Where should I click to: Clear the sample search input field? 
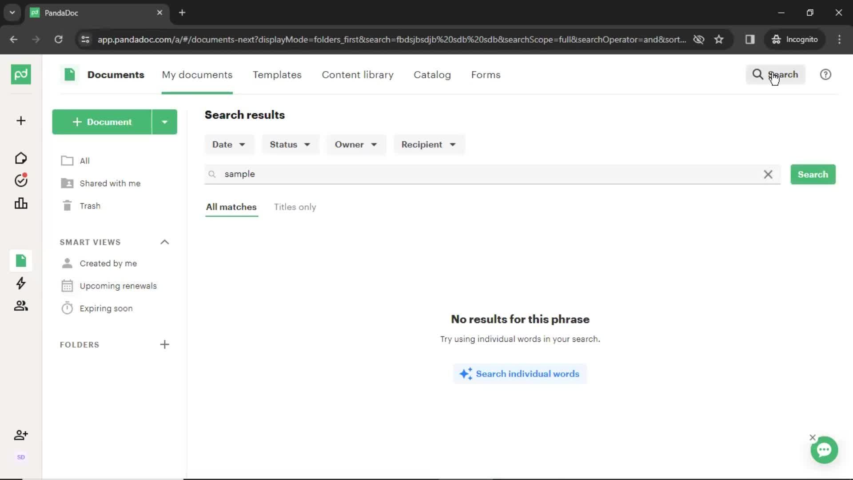(x=767, y=174)
